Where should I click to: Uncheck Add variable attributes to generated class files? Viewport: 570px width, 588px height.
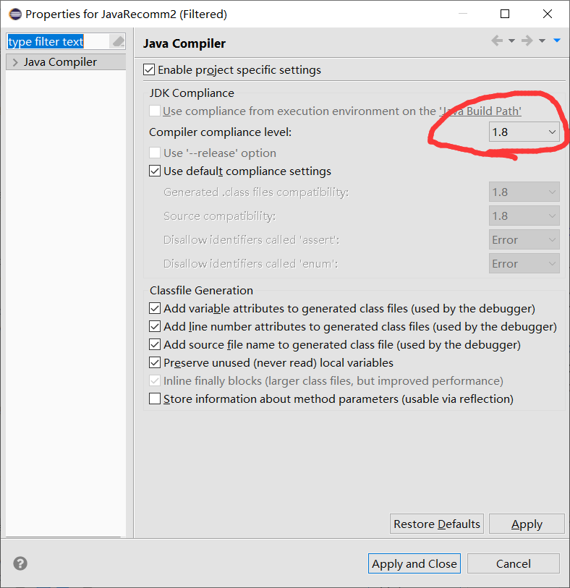[155, 308]
